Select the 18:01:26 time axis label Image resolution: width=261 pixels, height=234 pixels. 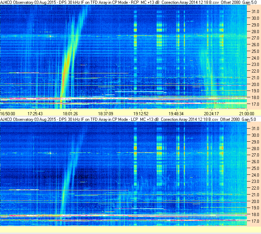pos(70,114)
